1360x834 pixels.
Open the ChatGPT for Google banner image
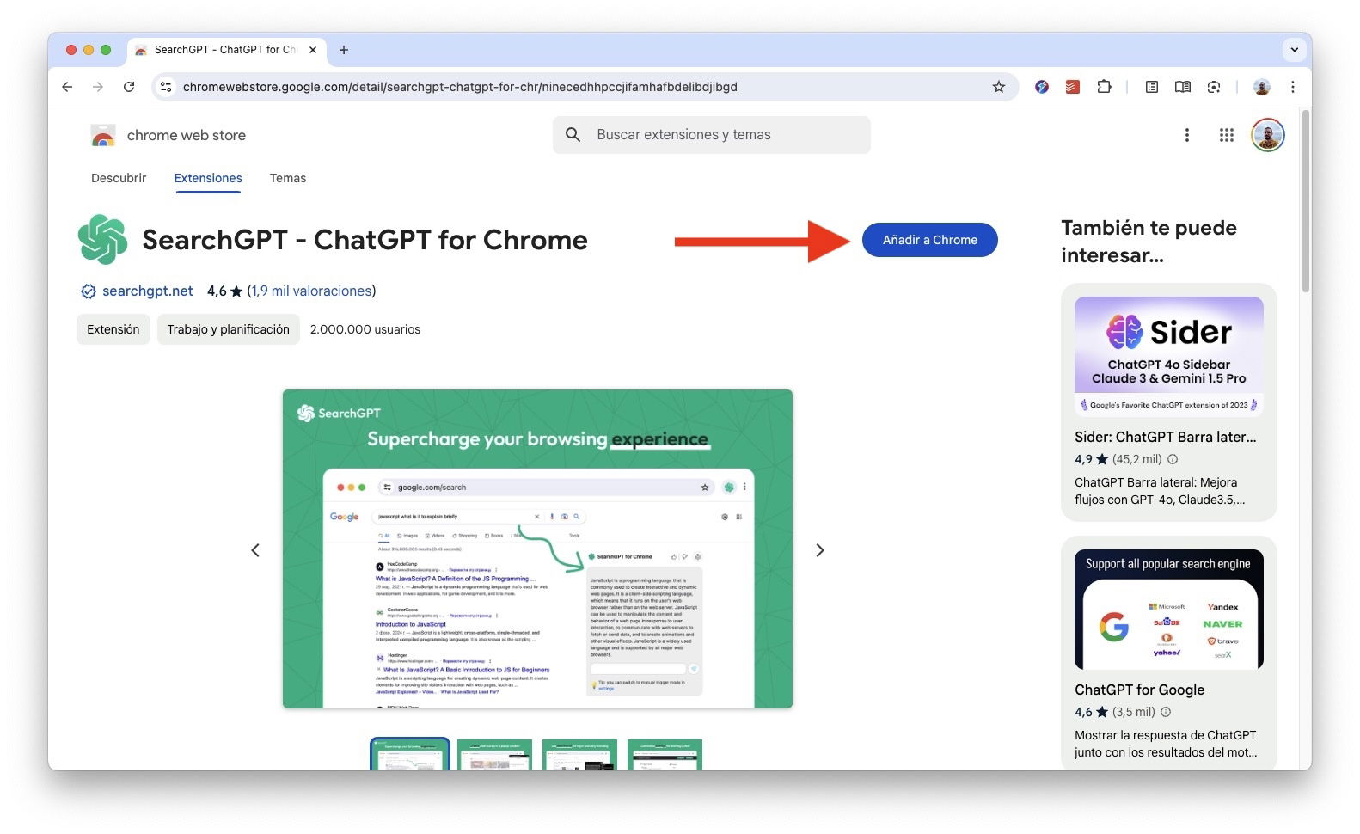pyautogui.click(x=1169, y=609)
